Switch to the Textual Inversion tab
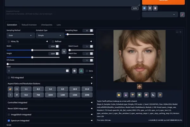190x127 pixels. click(x=29, y=25)
